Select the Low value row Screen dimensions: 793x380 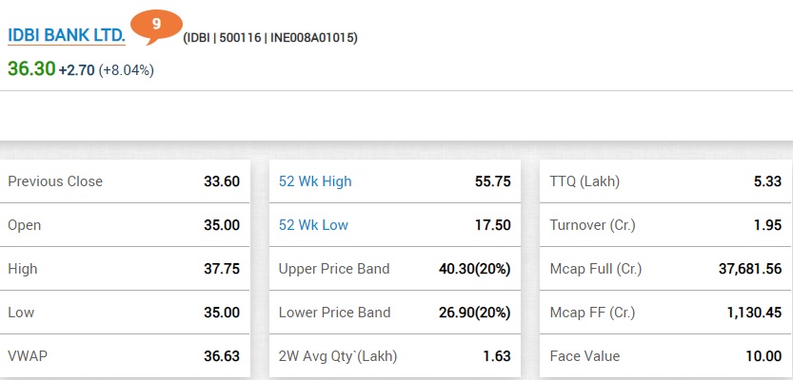(125, 313)
